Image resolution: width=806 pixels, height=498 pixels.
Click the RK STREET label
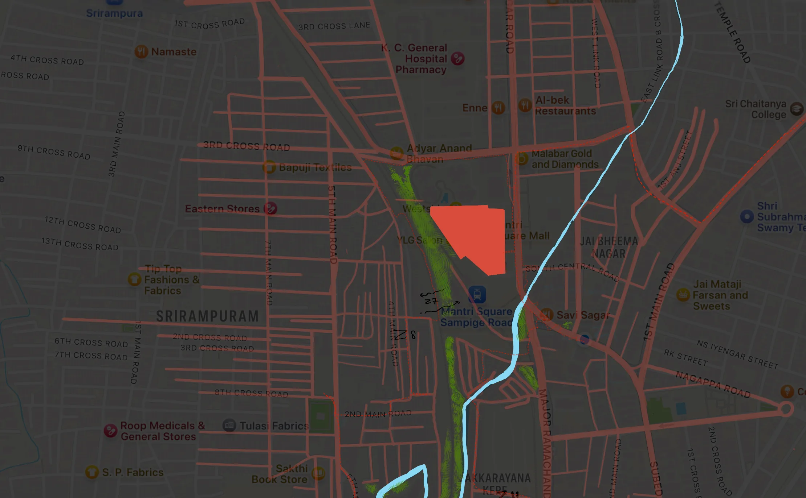click(685, 358)
